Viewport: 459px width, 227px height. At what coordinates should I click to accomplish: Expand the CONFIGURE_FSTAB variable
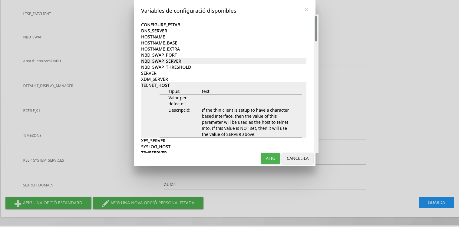tap(160, 25)
